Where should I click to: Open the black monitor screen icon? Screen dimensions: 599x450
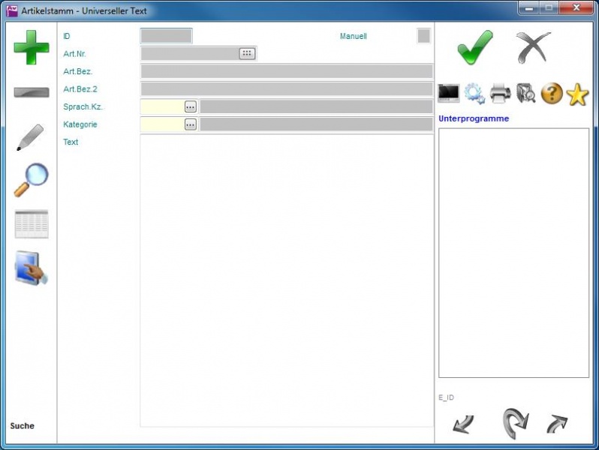(449, 93)
